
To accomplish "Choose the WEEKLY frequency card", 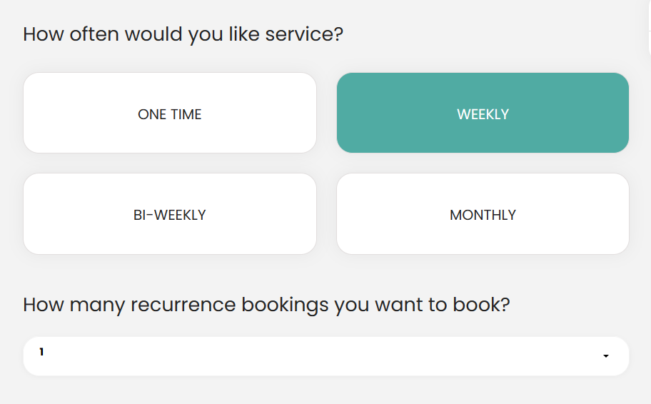I will pos(483,113).
